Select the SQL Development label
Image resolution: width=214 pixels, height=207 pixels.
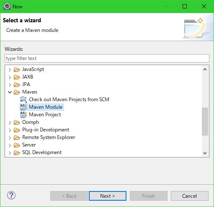click(x=42, y=152)
